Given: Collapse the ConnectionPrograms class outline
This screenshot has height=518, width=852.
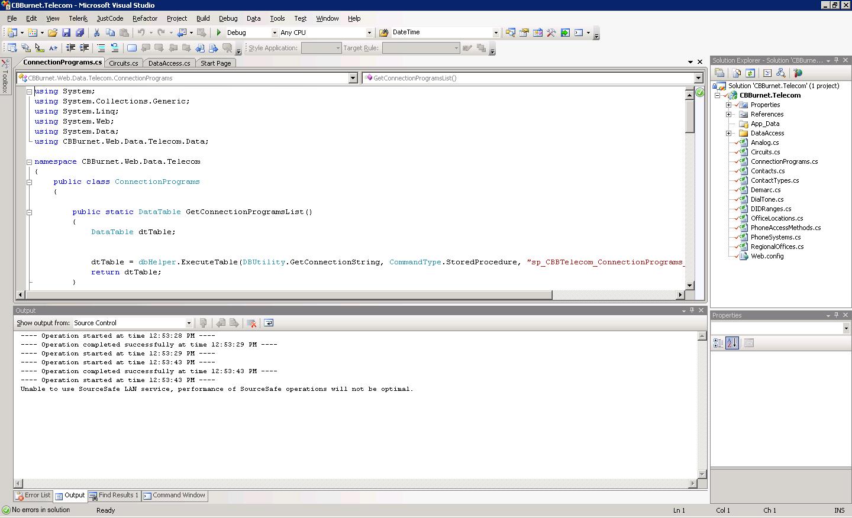Looking at the screenshot, I should (29, 182).
